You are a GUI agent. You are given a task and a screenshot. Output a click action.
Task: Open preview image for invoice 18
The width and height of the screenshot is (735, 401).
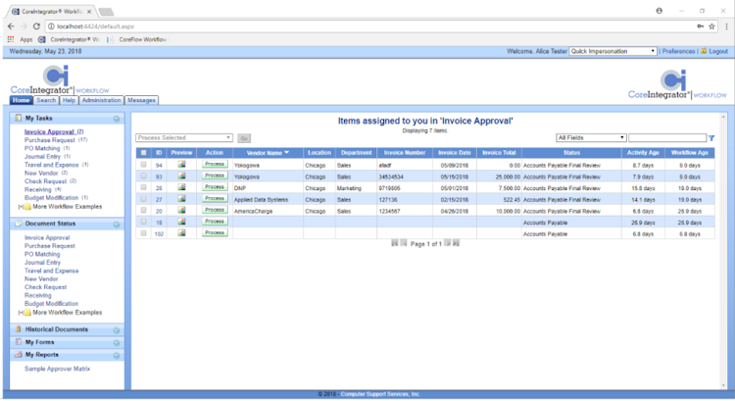coord(181,222)
